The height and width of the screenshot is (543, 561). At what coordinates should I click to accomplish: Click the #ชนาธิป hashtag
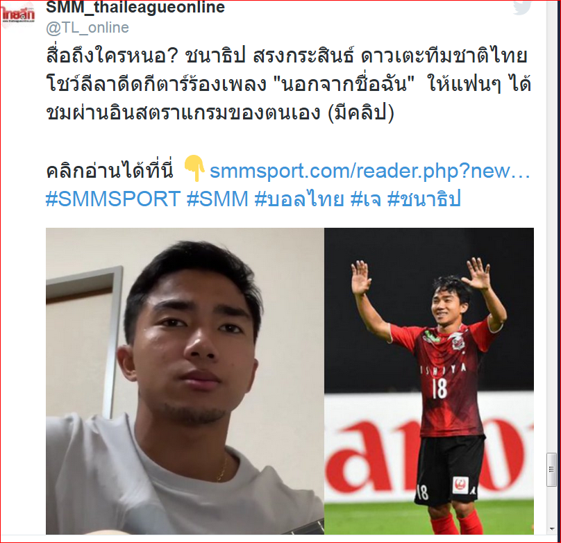[424, 199]
